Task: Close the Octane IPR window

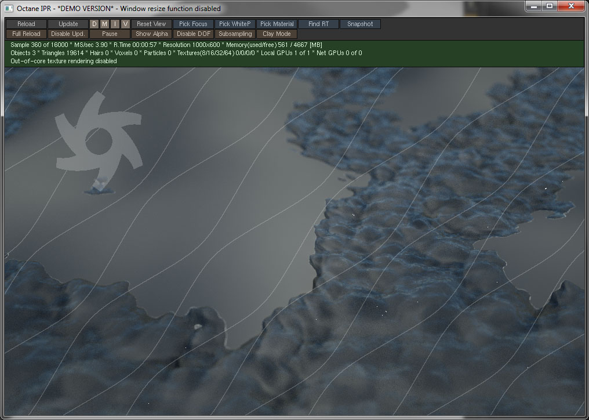Action: pyautogui.click(x=570, y=6)
